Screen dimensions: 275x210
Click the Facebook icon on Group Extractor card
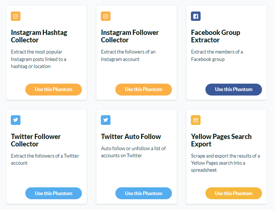196,16
